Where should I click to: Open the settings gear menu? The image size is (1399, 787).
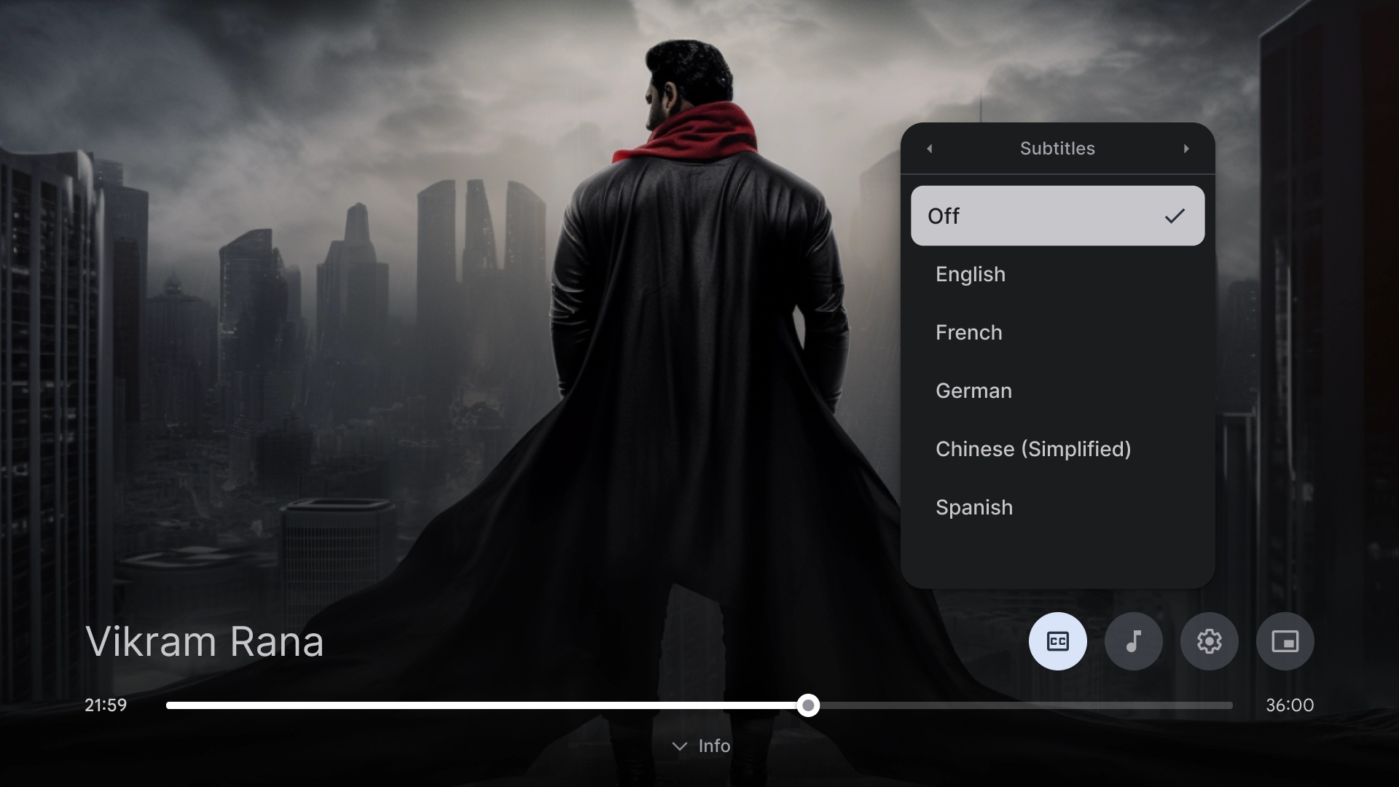pyautogui.click(x=1210, y=641)
